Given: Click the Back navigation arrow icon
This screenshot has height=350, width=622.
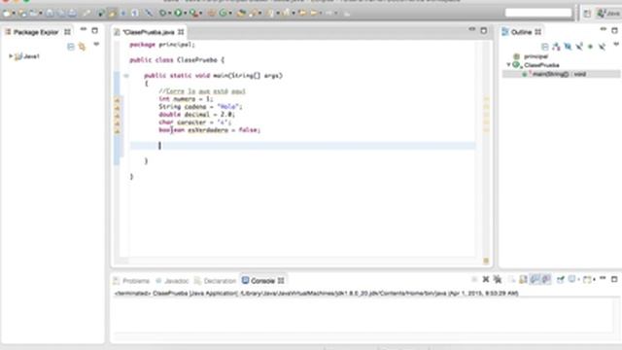Looking at the screenshot, I should (x=314, y=14).
